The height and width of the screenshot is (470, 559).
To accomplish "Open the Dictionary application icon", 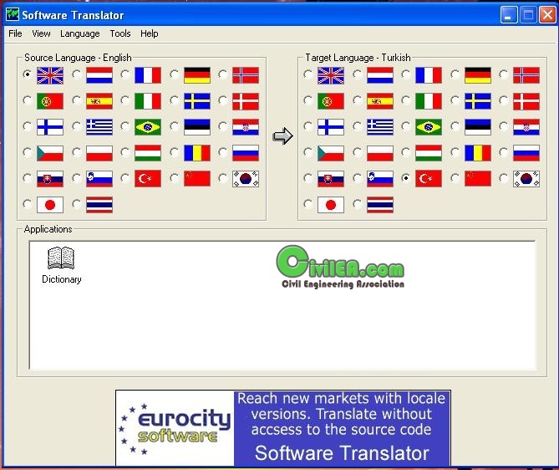I will point(61,265).
